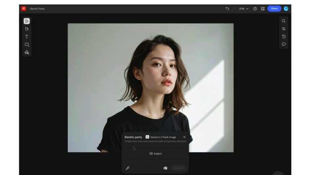
Task: Open the help question mark icon
Action: [255, 9]
